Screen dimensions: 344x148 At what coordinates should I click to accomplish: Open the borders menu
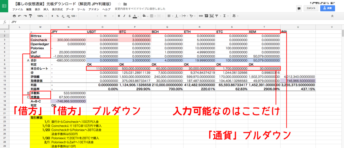click(x=152, y=16)
